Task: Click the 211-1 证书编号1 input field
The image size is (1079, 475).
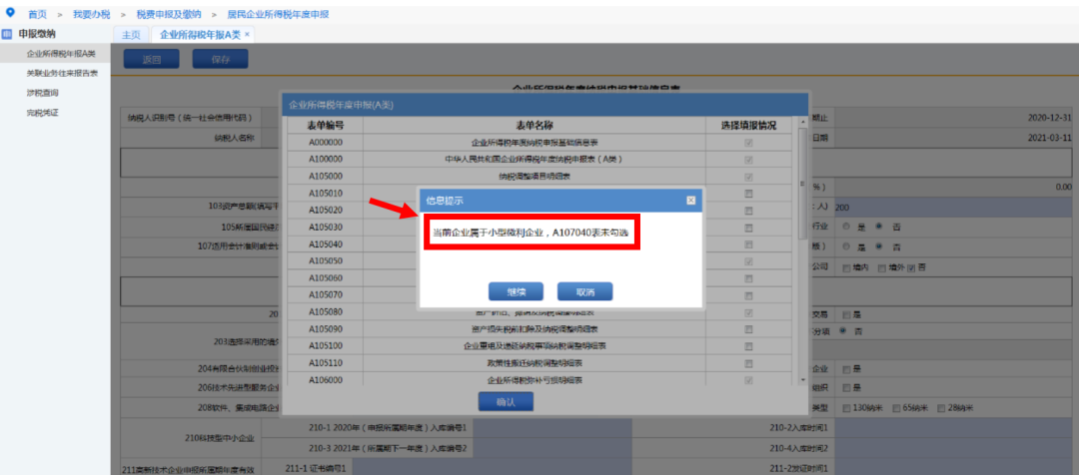Action: point(493,468)
